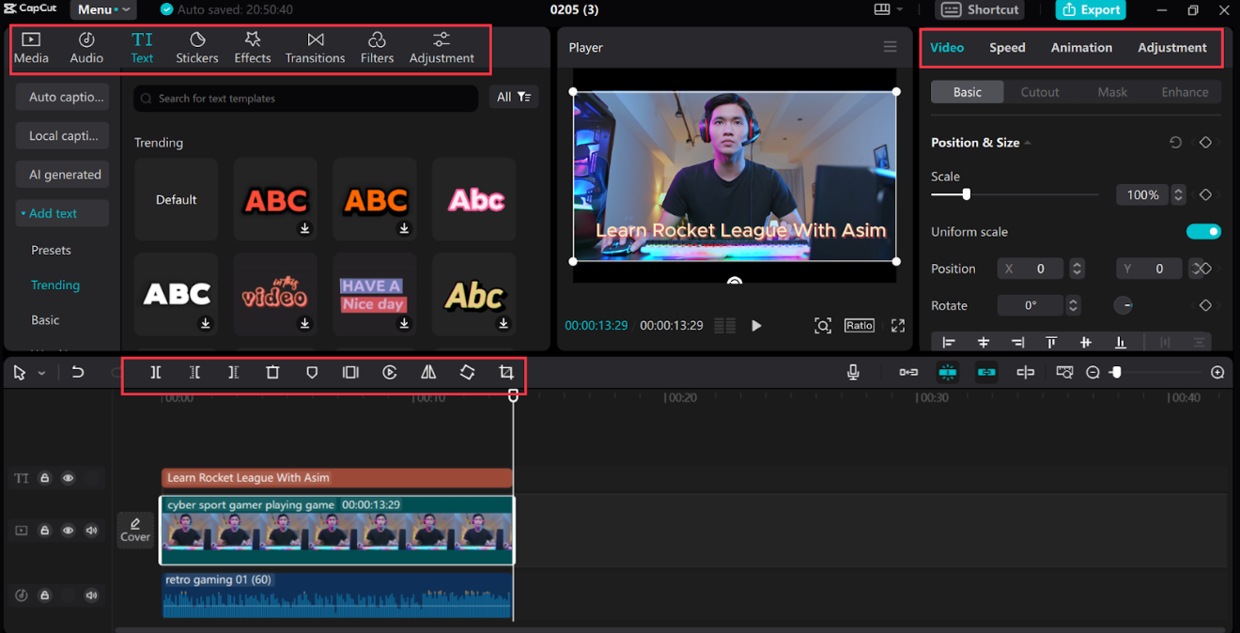Adjust Position X stepper arrows
1240x633 pixels.
pos(1077,269)
